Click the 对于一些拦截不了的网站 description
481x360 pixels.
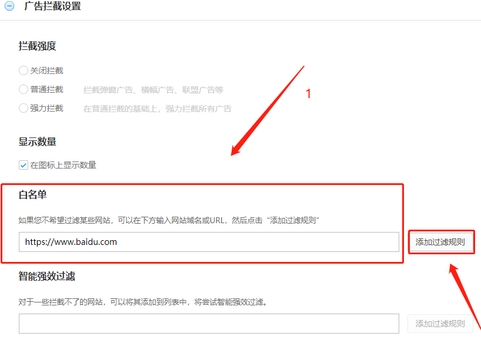click(x=143, y=302)
